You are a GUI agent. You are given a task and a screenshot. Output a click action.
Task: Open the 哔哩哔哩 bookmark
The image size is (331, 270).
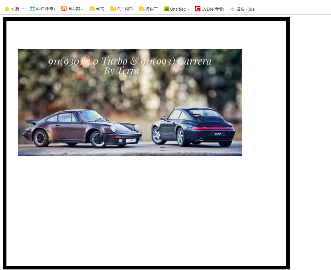pyautogui.click(x=43, y=9)
